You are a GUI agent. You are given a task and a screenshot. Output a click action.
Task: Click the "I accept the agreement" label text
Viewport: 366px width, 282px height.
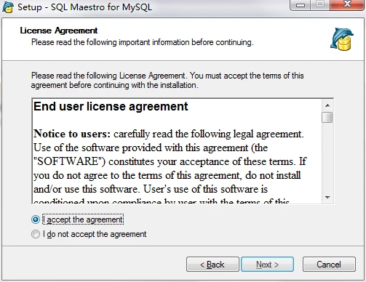(83, 219)
